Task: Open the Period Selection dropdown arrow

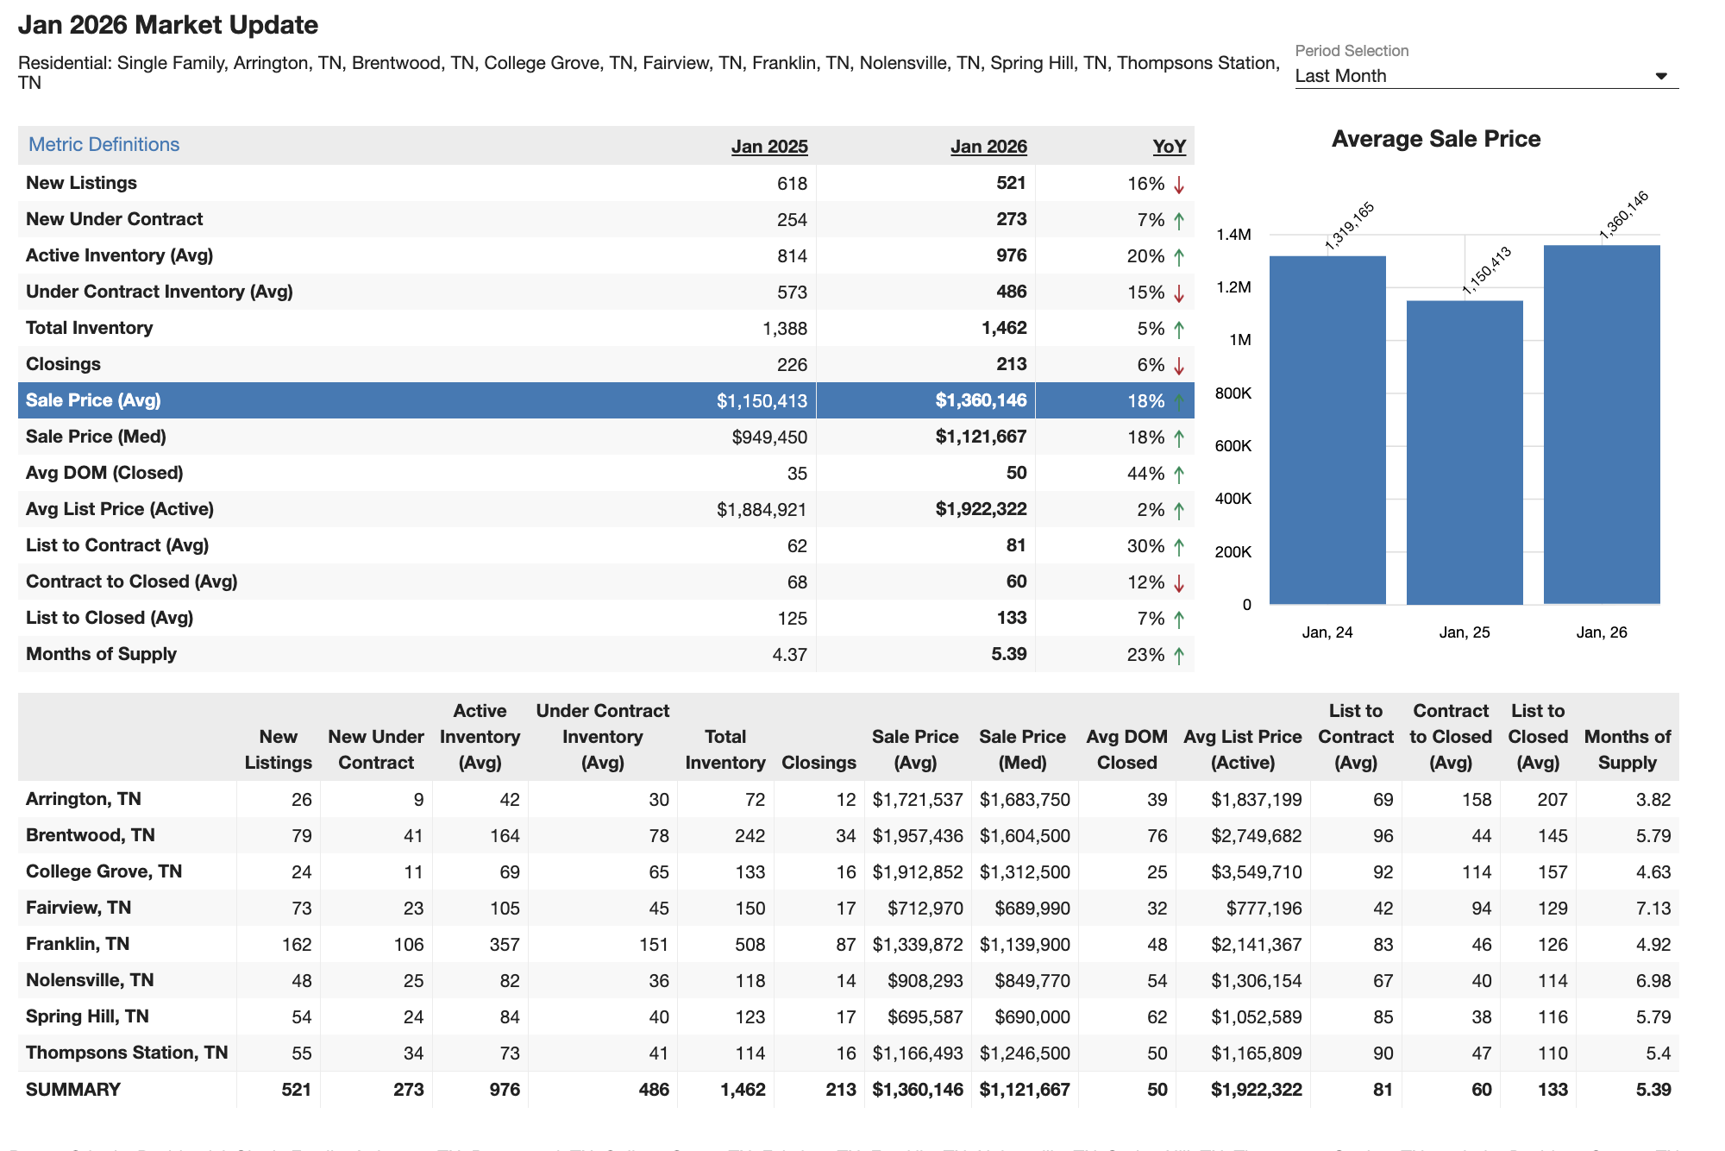Action: coord(1660,76)
